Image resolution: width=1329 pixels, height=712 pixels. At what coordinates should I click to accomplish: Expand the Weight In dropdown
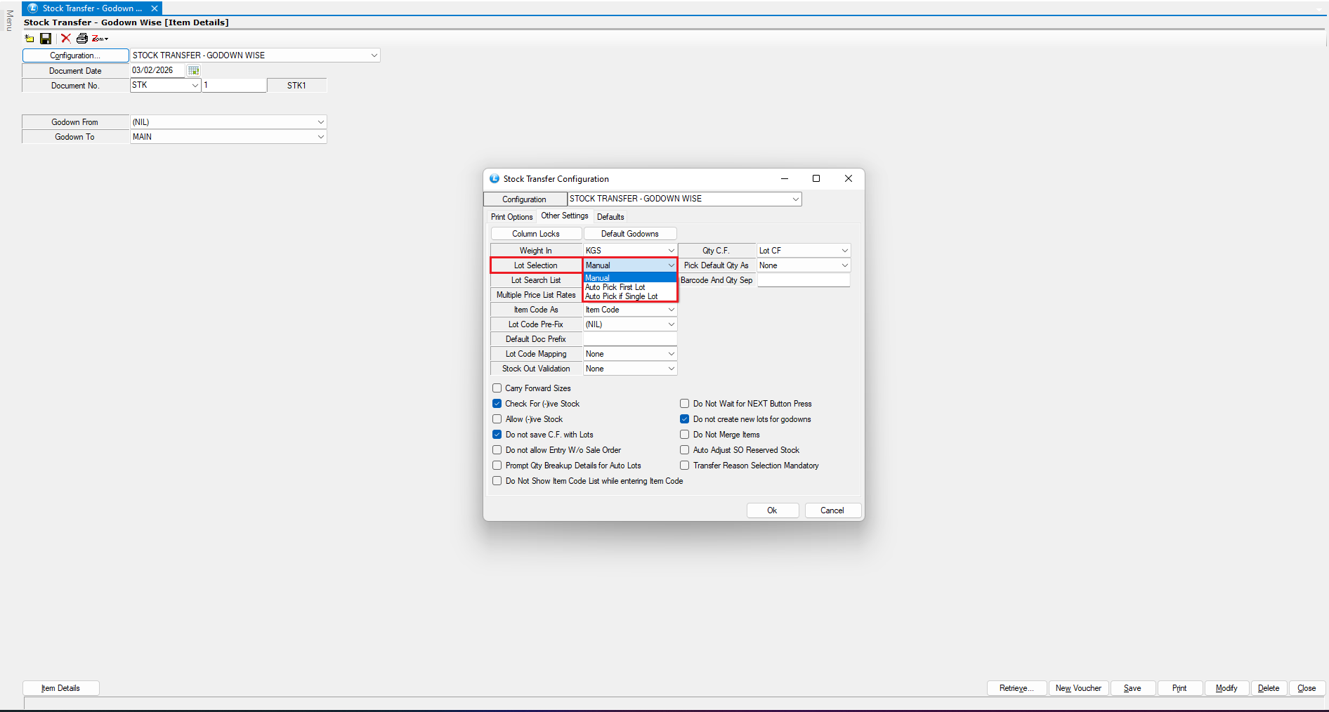coord(671,251)
